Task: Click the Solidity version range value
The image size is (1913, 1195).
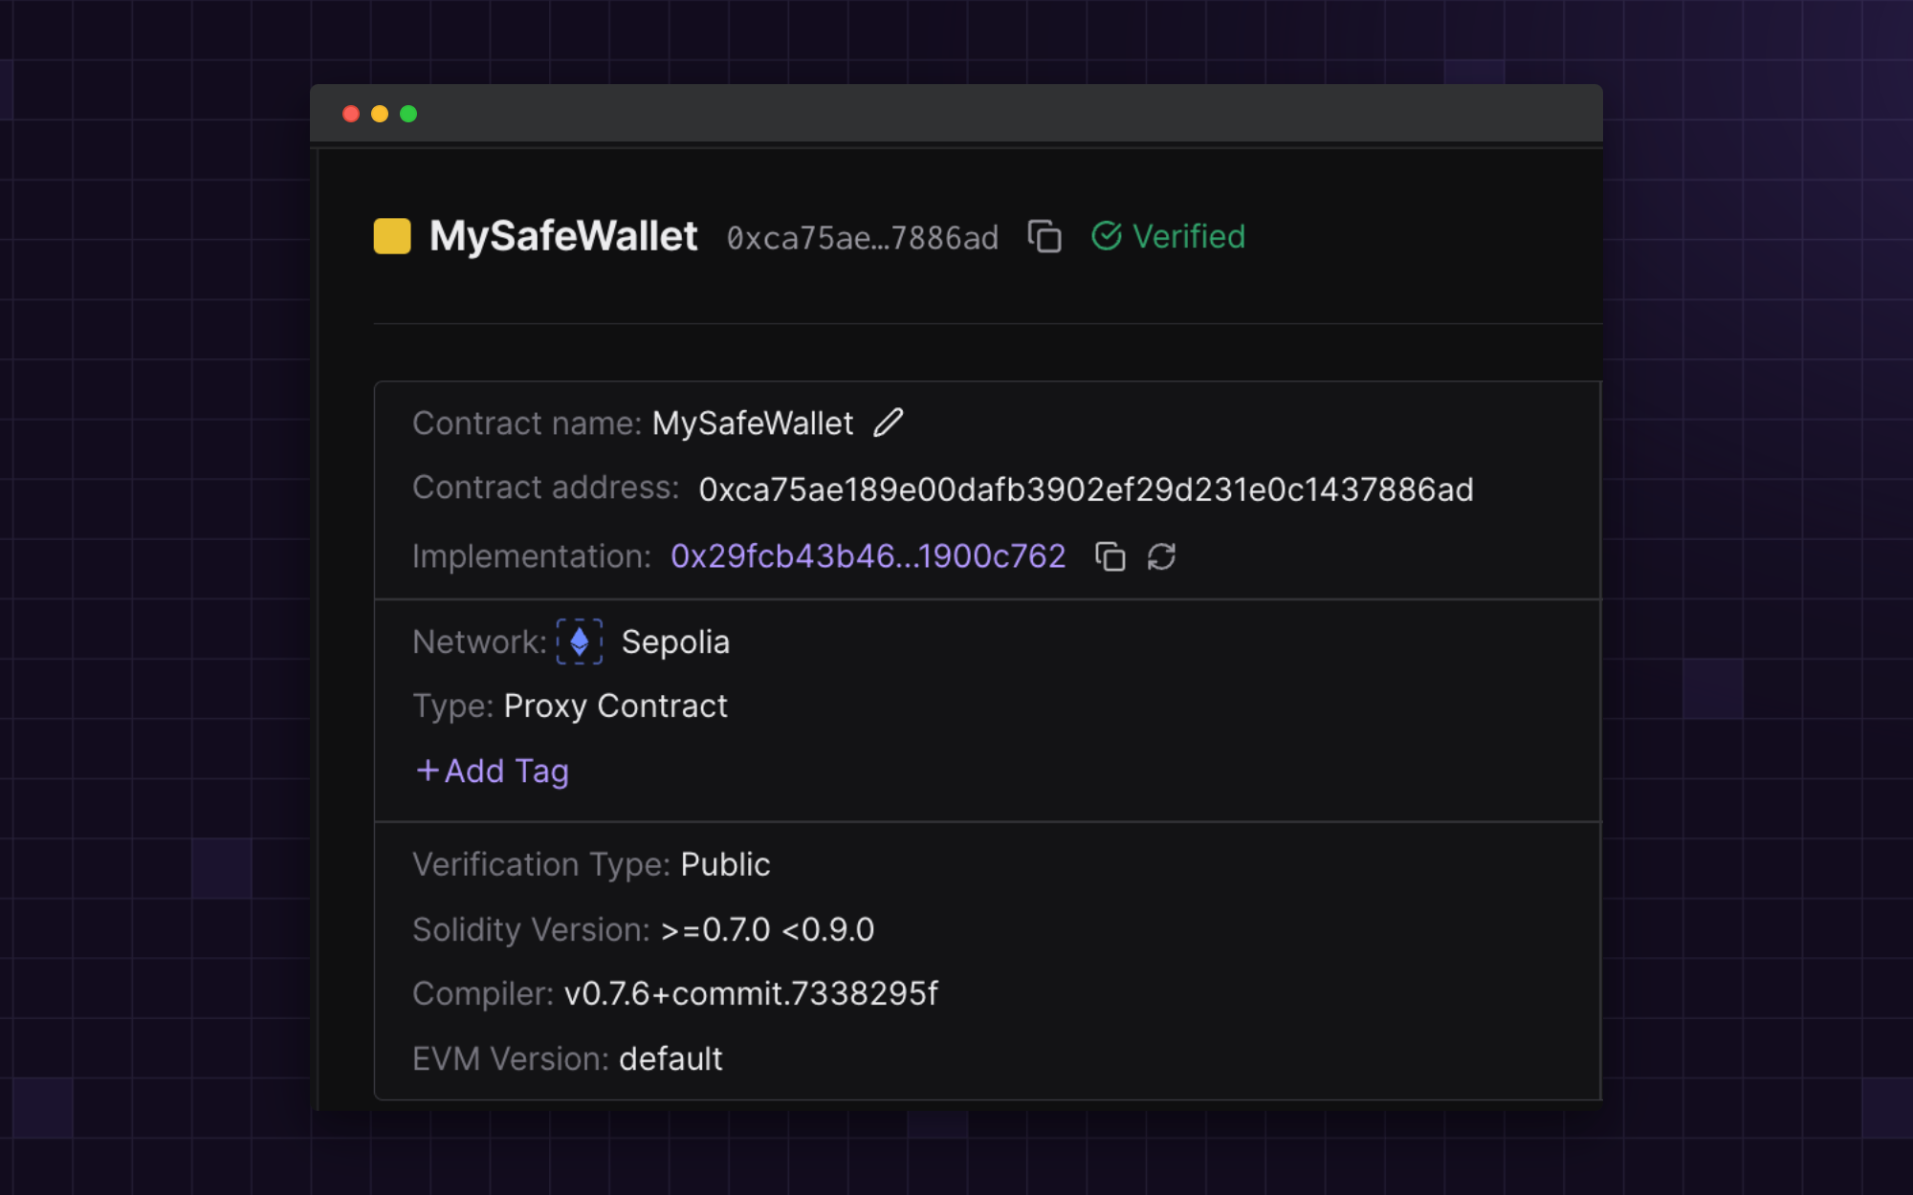Action: click(767, 929)
